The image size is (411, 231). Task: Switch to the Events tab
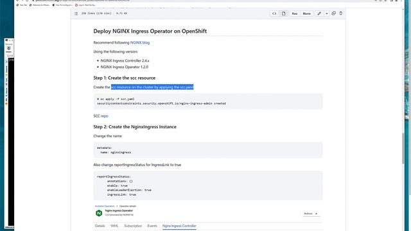click(152, 226)
